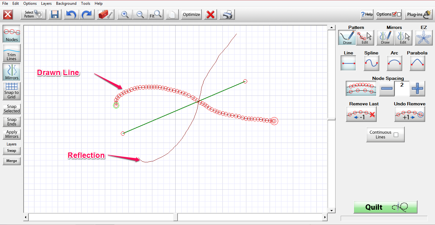Viewport: 435px width, 225px height.
Task: Start quilting with the green Quilt button
Action: point(385,207)
